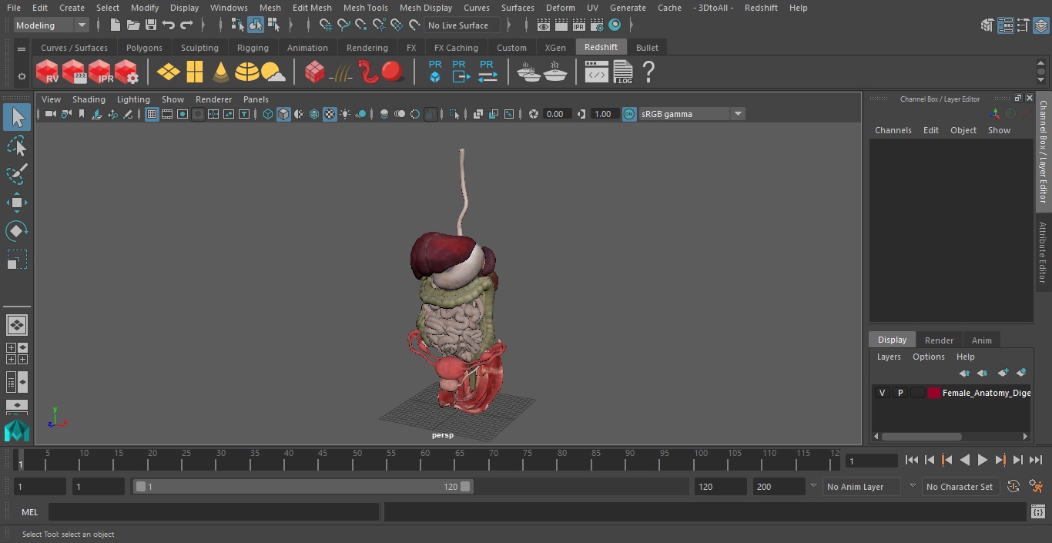Open Options menu in layer editor
Viewport: 1052px width, 543px height.
pos(928,357)
